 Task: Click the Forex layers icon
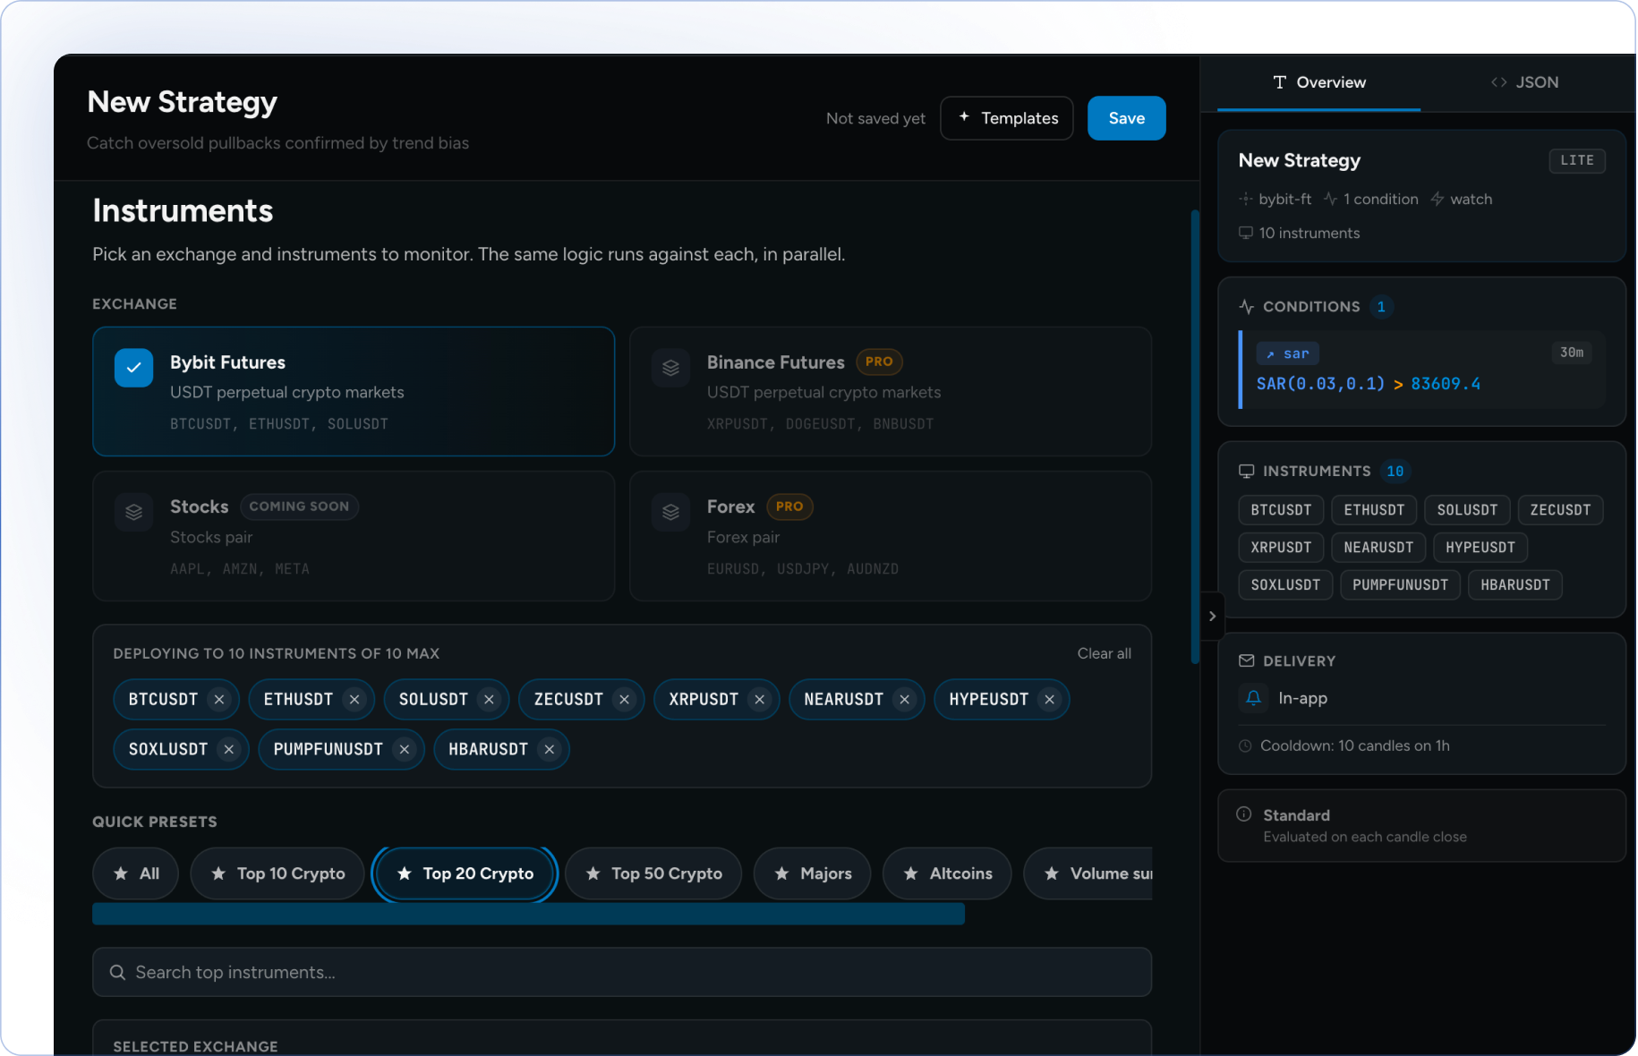[670, 513]
